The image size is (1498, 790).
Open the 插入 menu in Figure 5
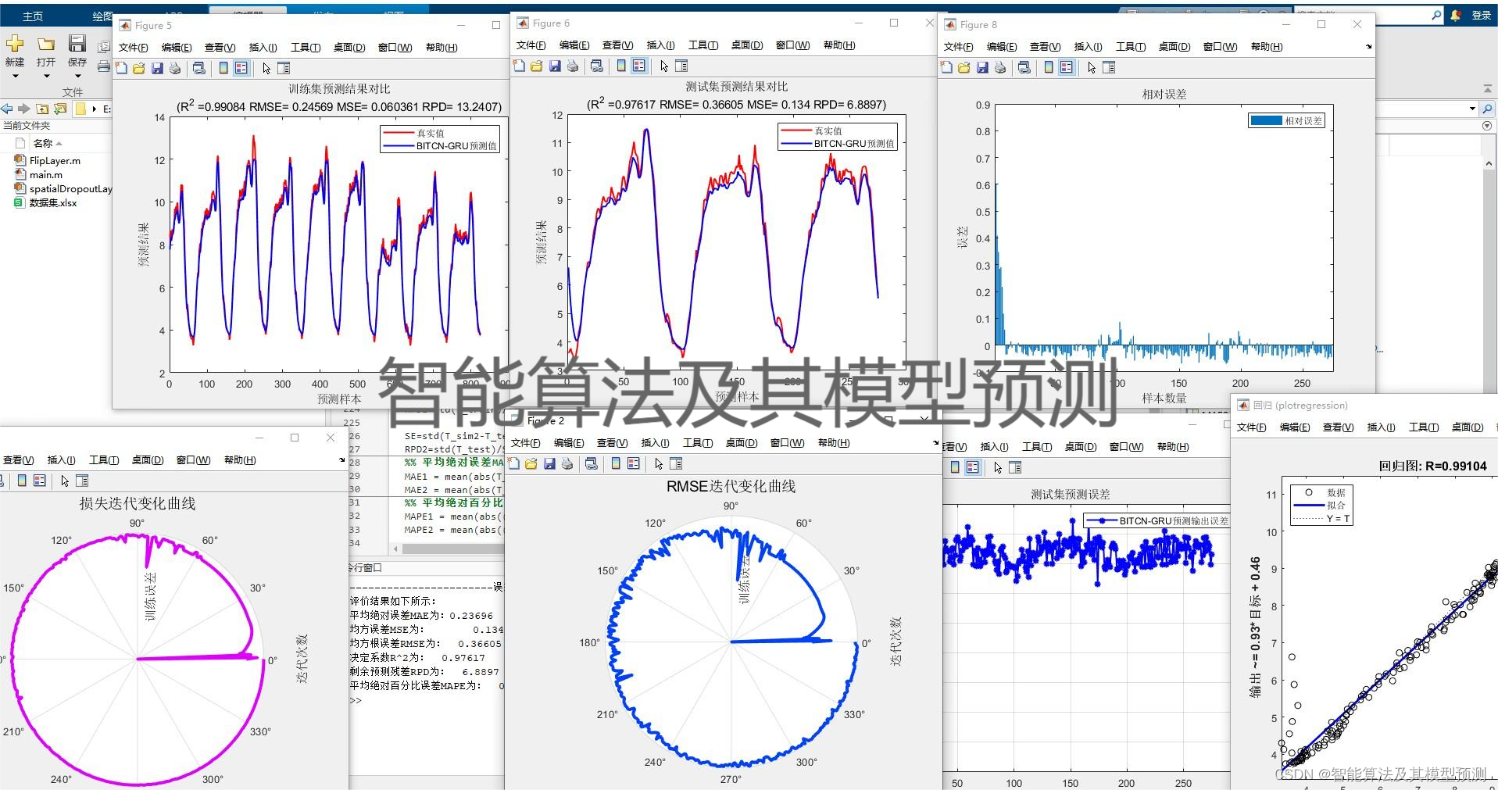click(x=263, y=47)
